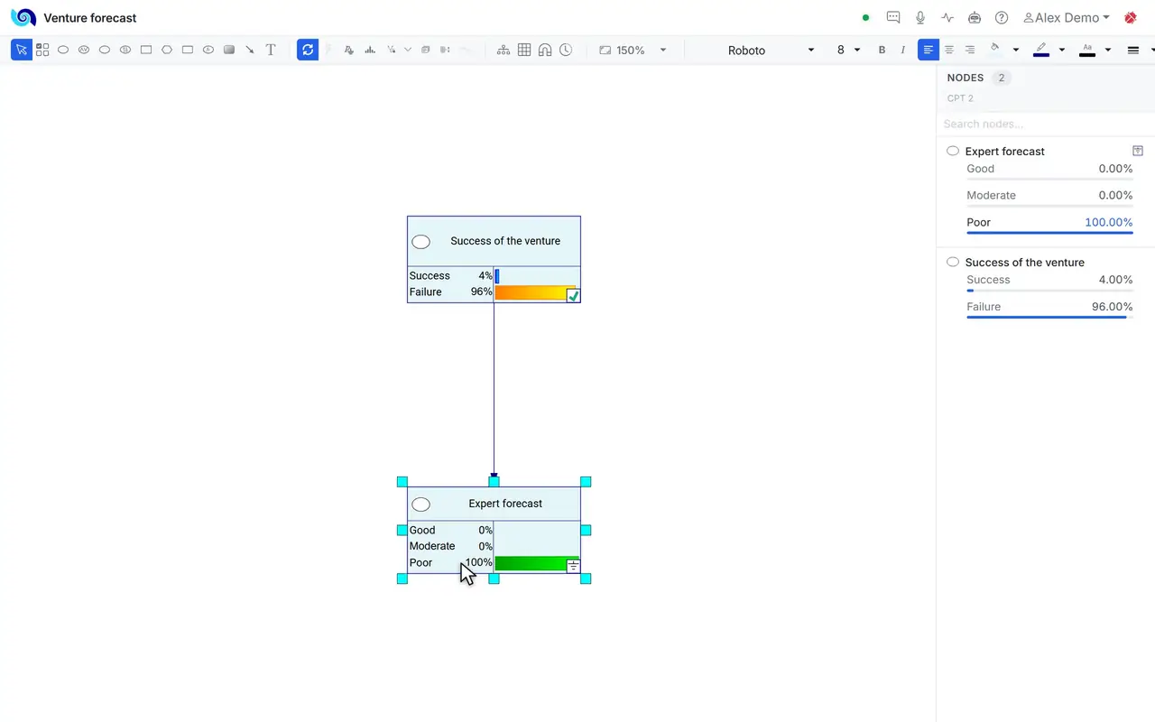Click the hierarchy layout icon

click(504, 50)
